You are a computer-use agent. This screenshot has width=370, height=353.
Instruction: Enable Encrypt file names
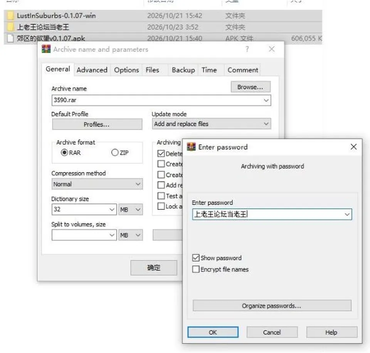pyautogui.click(x=196, y=269)
